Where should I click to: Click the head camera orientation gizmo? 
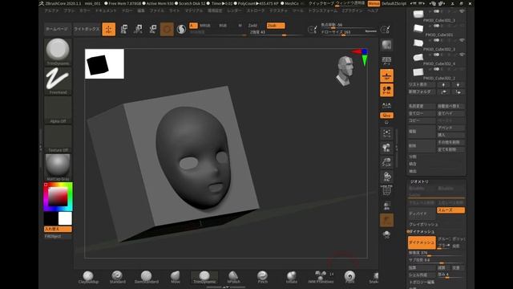click(x=345, y=71)
